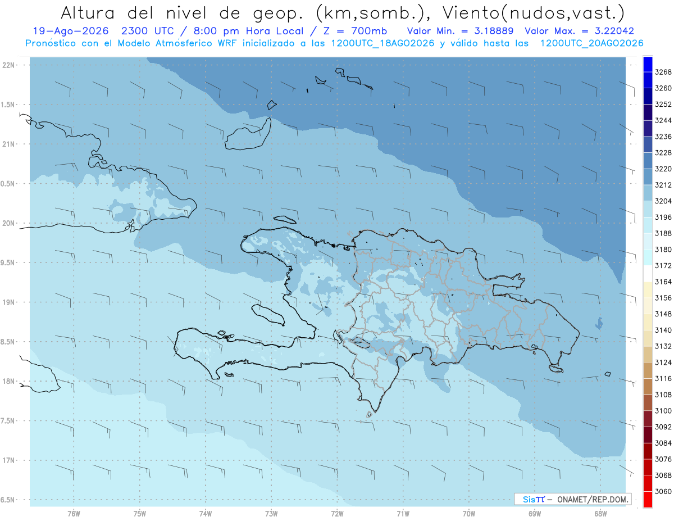The image size is (674, 521).
Task: Click the legend value '3164'
Action: (x=663, y=282)
